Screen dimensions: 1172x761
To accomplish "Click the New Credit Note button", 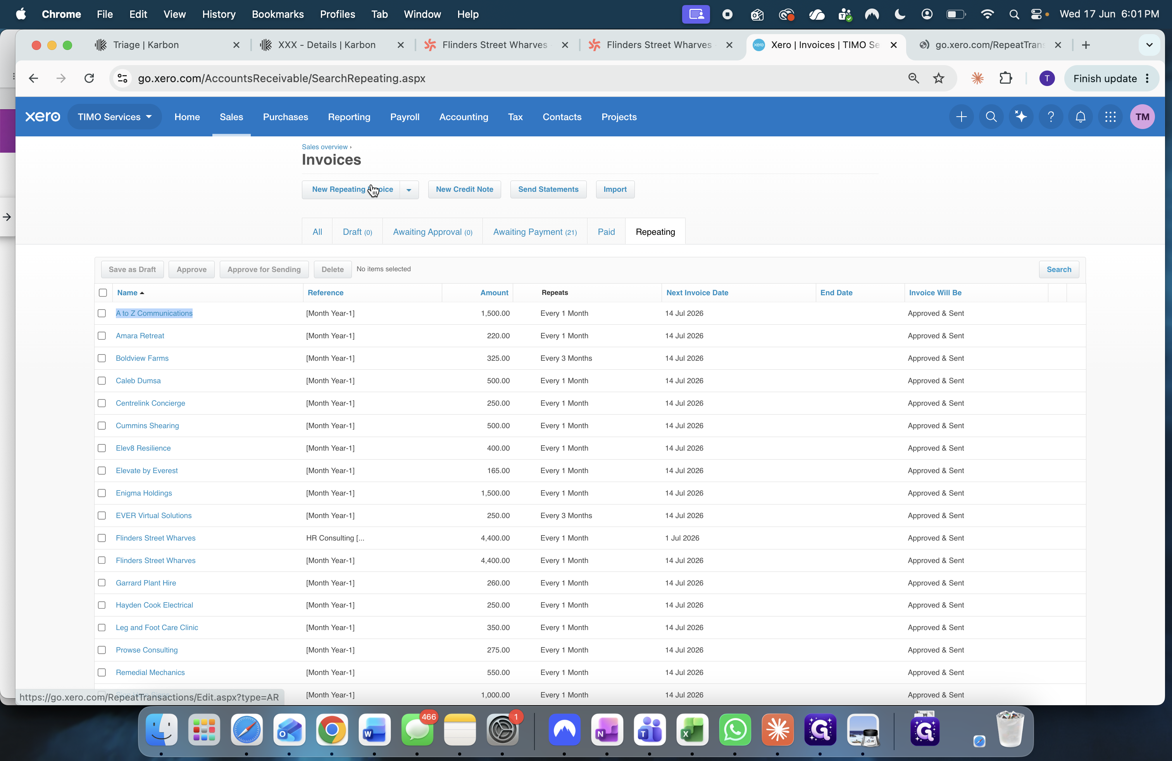I will 464,189.
